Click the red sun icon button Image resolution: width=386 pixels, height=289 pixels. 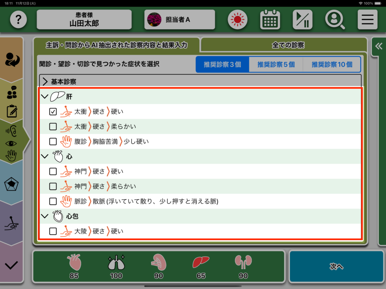[x=237, y=20]
